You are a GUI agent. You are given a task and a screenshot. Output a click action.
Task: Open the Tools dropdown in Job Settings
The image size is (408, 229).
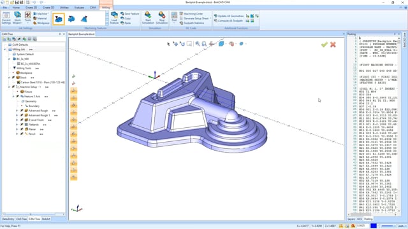[x=28, y=18]
